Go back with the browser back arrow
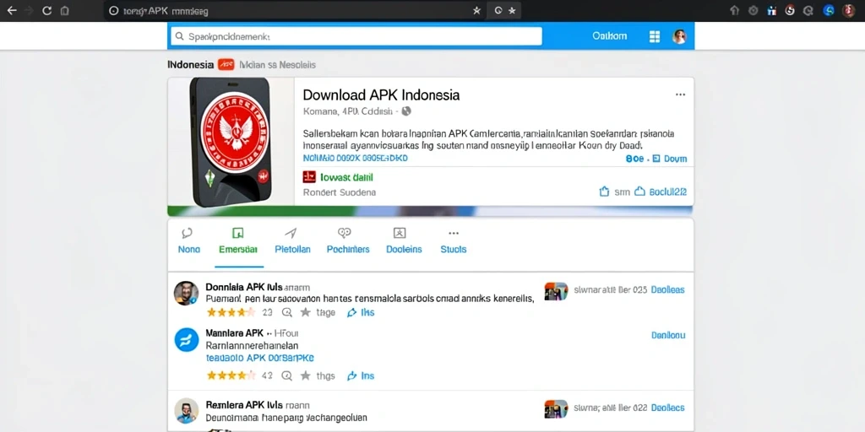 pyautogui.click(x=11, y=10)
